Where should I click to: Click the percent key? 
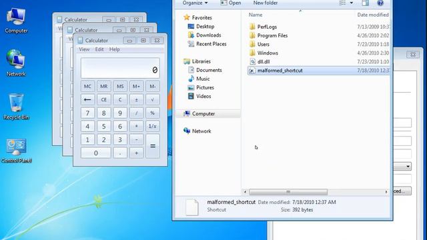tap(153, 113)
